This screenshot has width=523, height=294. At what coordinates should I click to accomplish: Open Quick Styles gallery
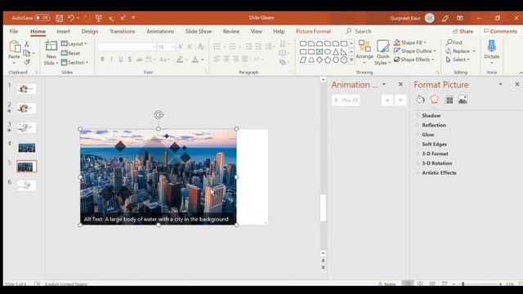click(382, 52)
